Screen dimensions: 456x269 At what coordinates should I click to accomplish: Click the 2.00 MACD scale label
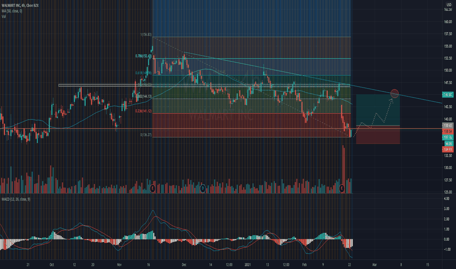coord(446,219)
